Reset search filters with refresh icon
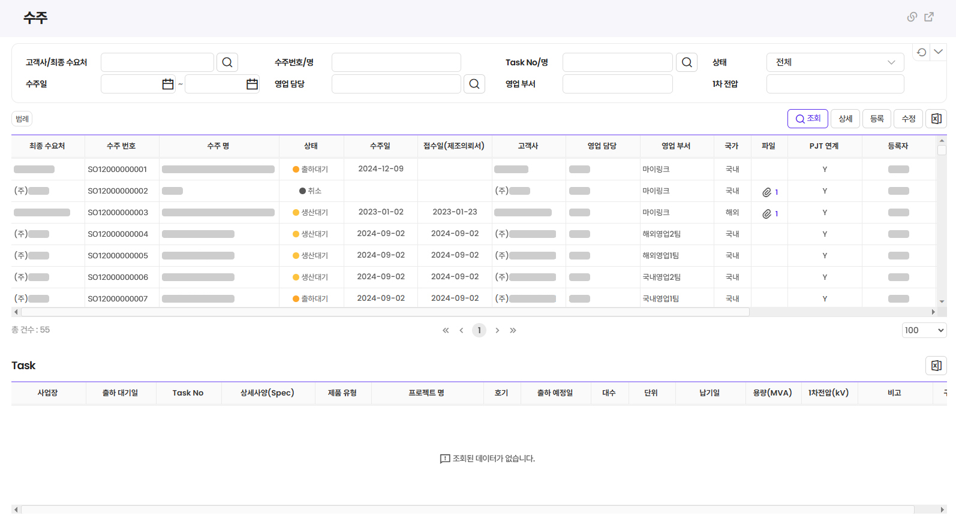The width and height of the screenshot is (956, 525). tap(921, 52)
